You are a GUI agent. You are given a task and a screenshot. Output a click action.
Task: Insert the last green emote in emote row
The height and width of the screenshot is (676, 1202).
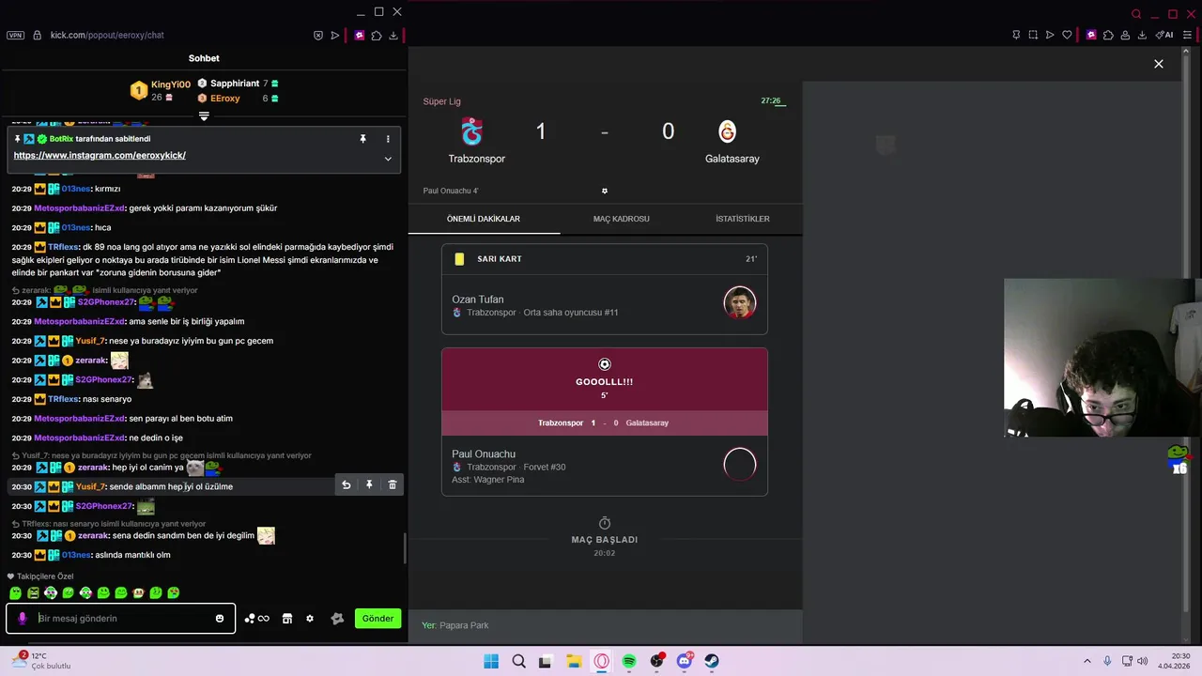[x=174, y=592]
